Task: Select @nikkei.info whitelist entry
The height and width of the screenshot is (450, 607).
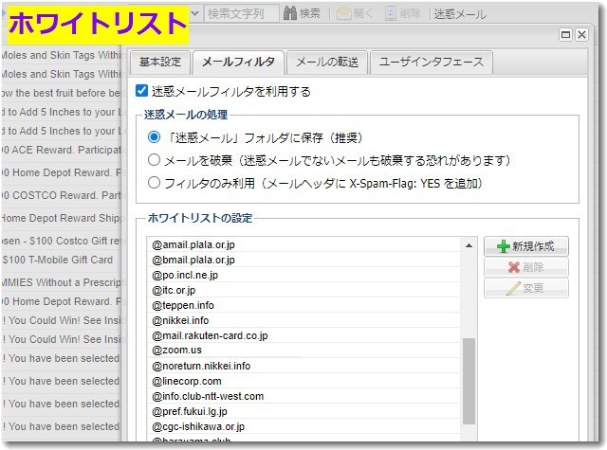Action: click(303, 320)
